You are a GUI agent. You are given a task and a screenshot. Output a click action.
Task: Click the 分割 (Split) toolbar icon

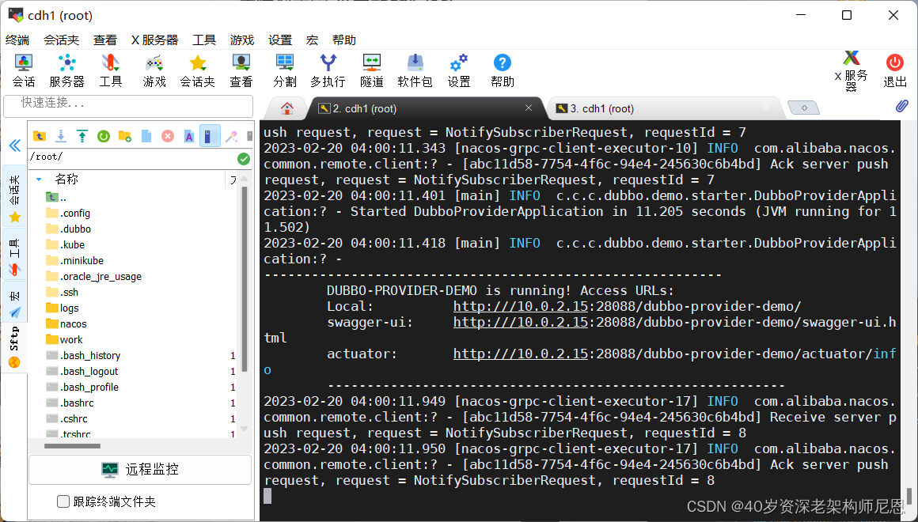click(x=285, y=70)
